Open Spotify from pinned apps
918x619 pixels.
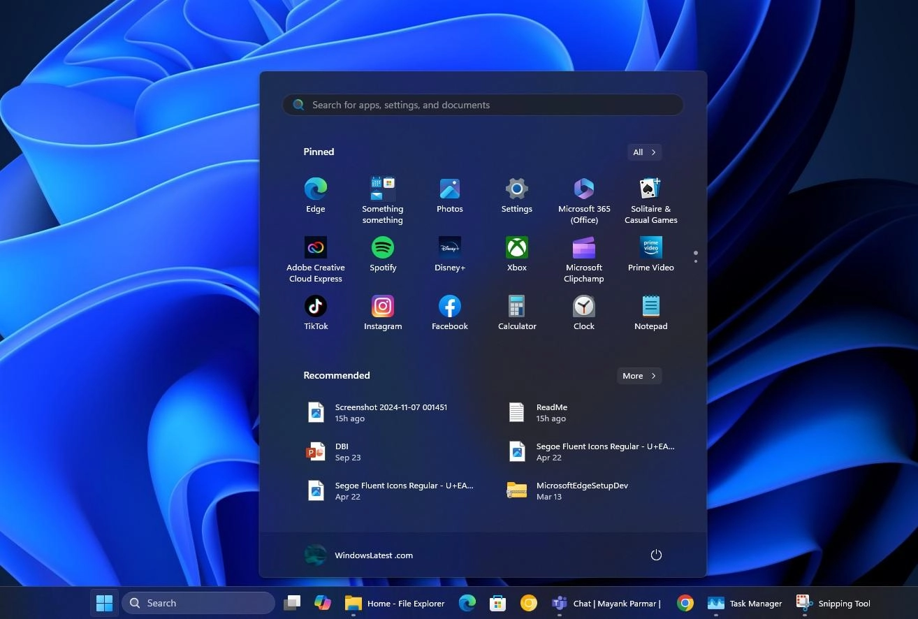tap(382, 254)
